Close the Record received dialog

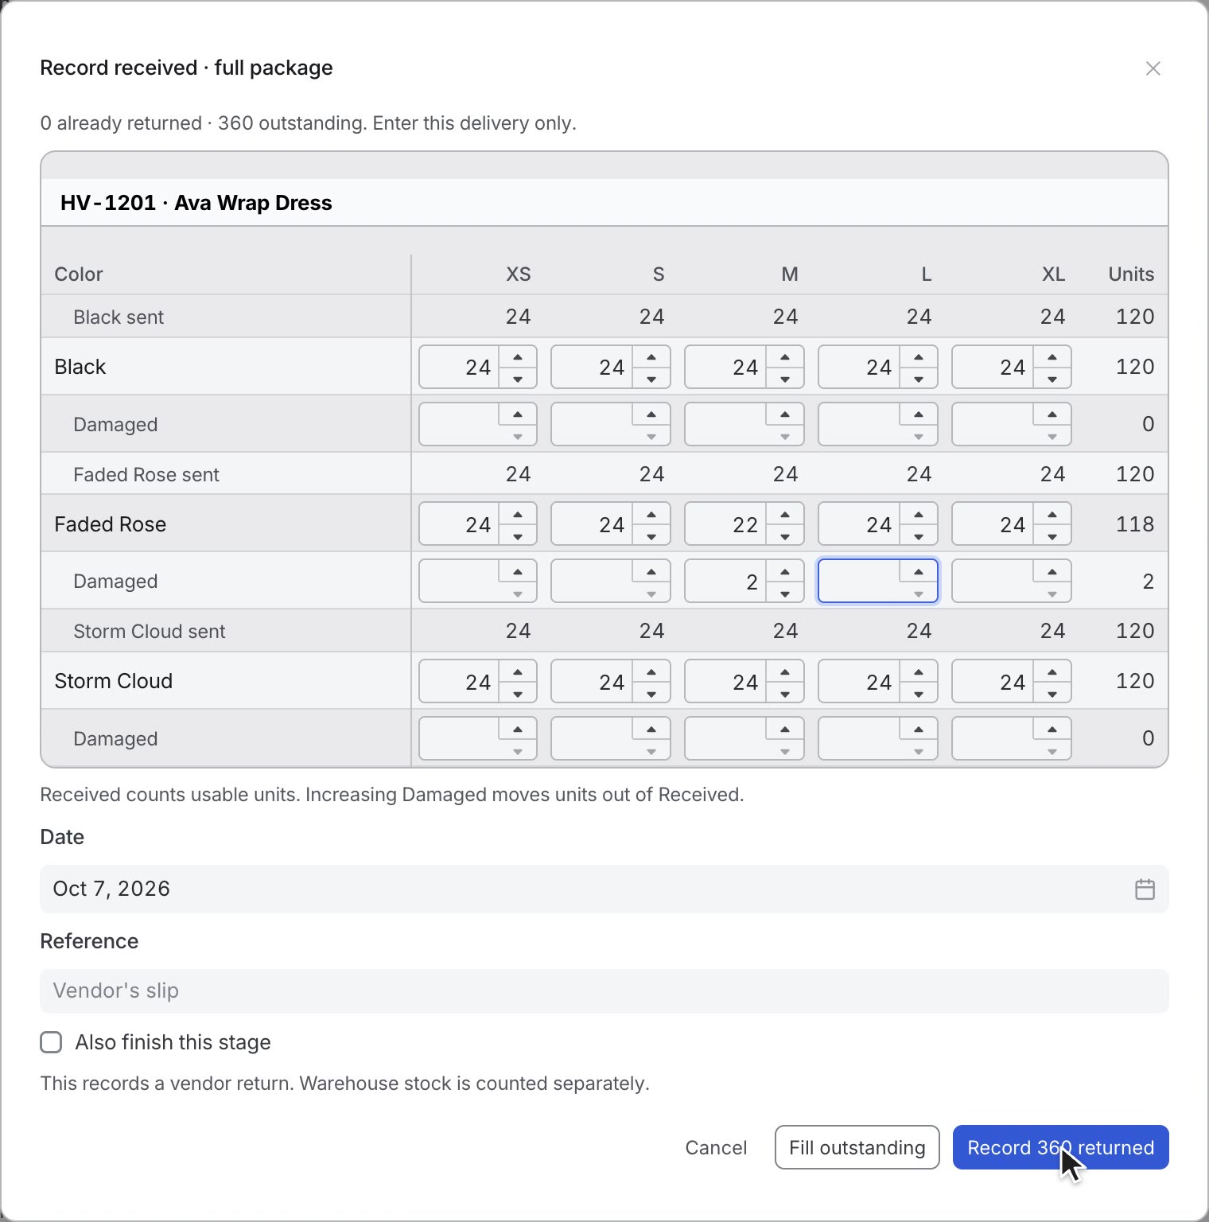1153,68
